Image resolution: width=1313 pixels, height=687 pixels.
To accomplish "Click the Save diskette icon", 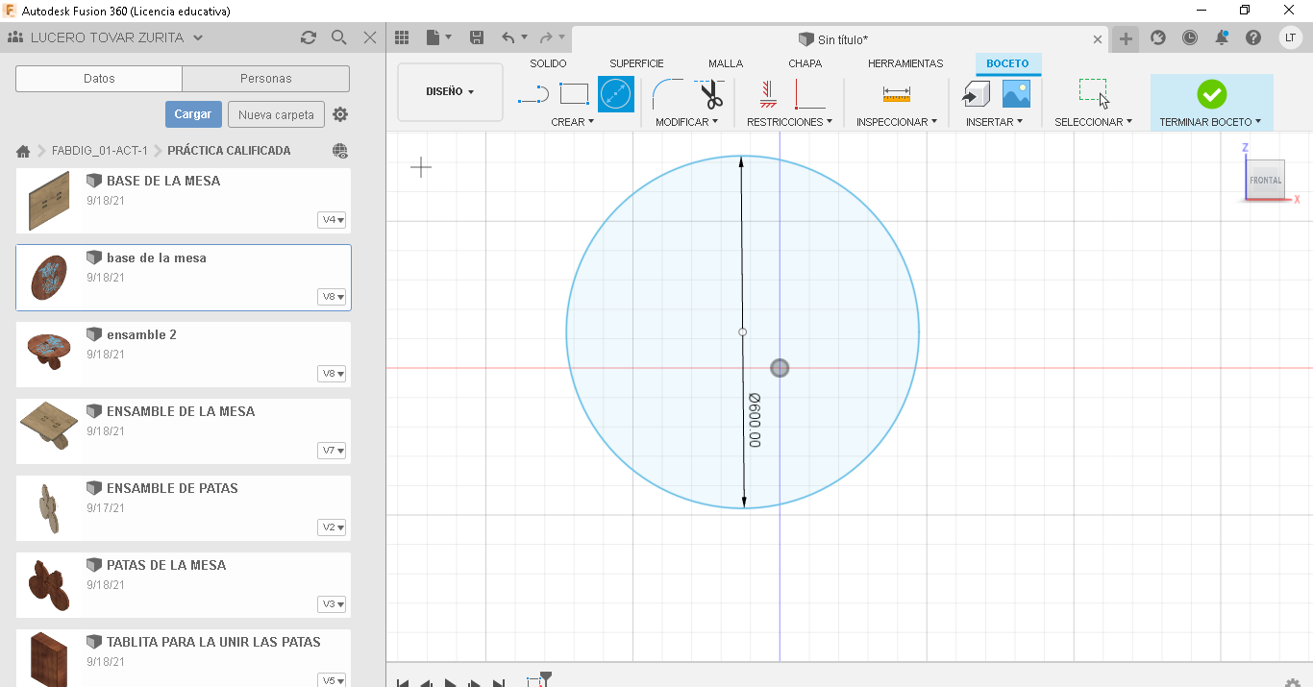I will click(476, 37).
